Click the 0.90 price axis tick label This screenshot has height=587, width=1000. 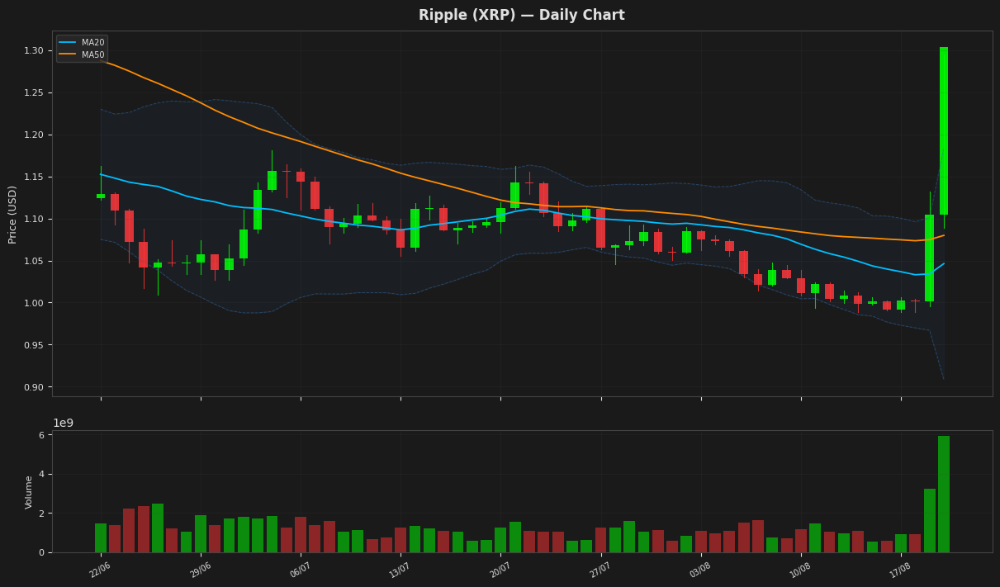click(34, 388)
